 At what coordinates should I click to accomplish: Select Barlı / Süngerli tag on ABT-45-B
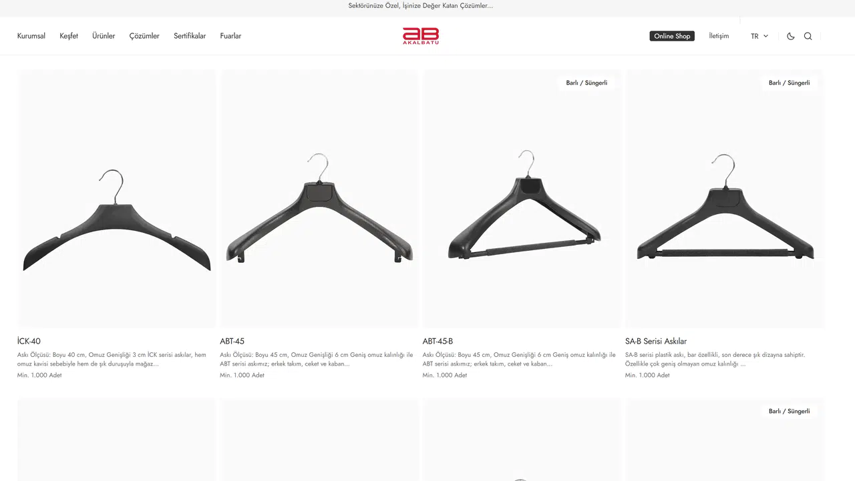[x=586, y=83]
